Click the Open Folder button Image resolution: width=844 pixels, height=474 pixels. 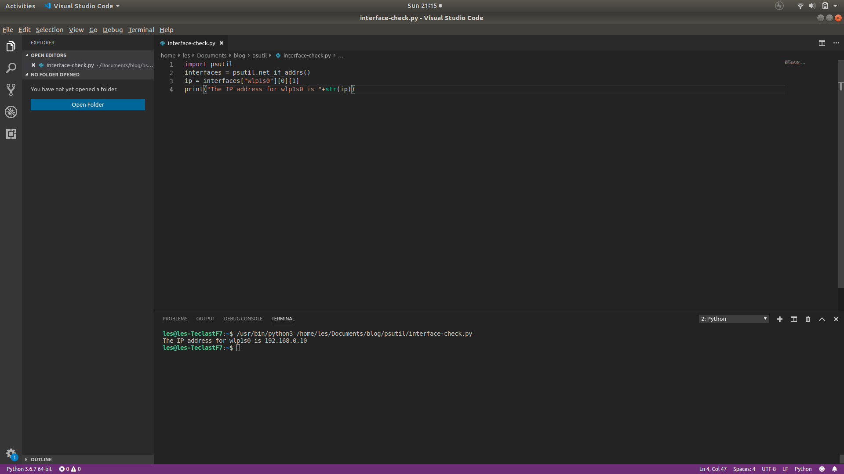[x=88, y=104]
